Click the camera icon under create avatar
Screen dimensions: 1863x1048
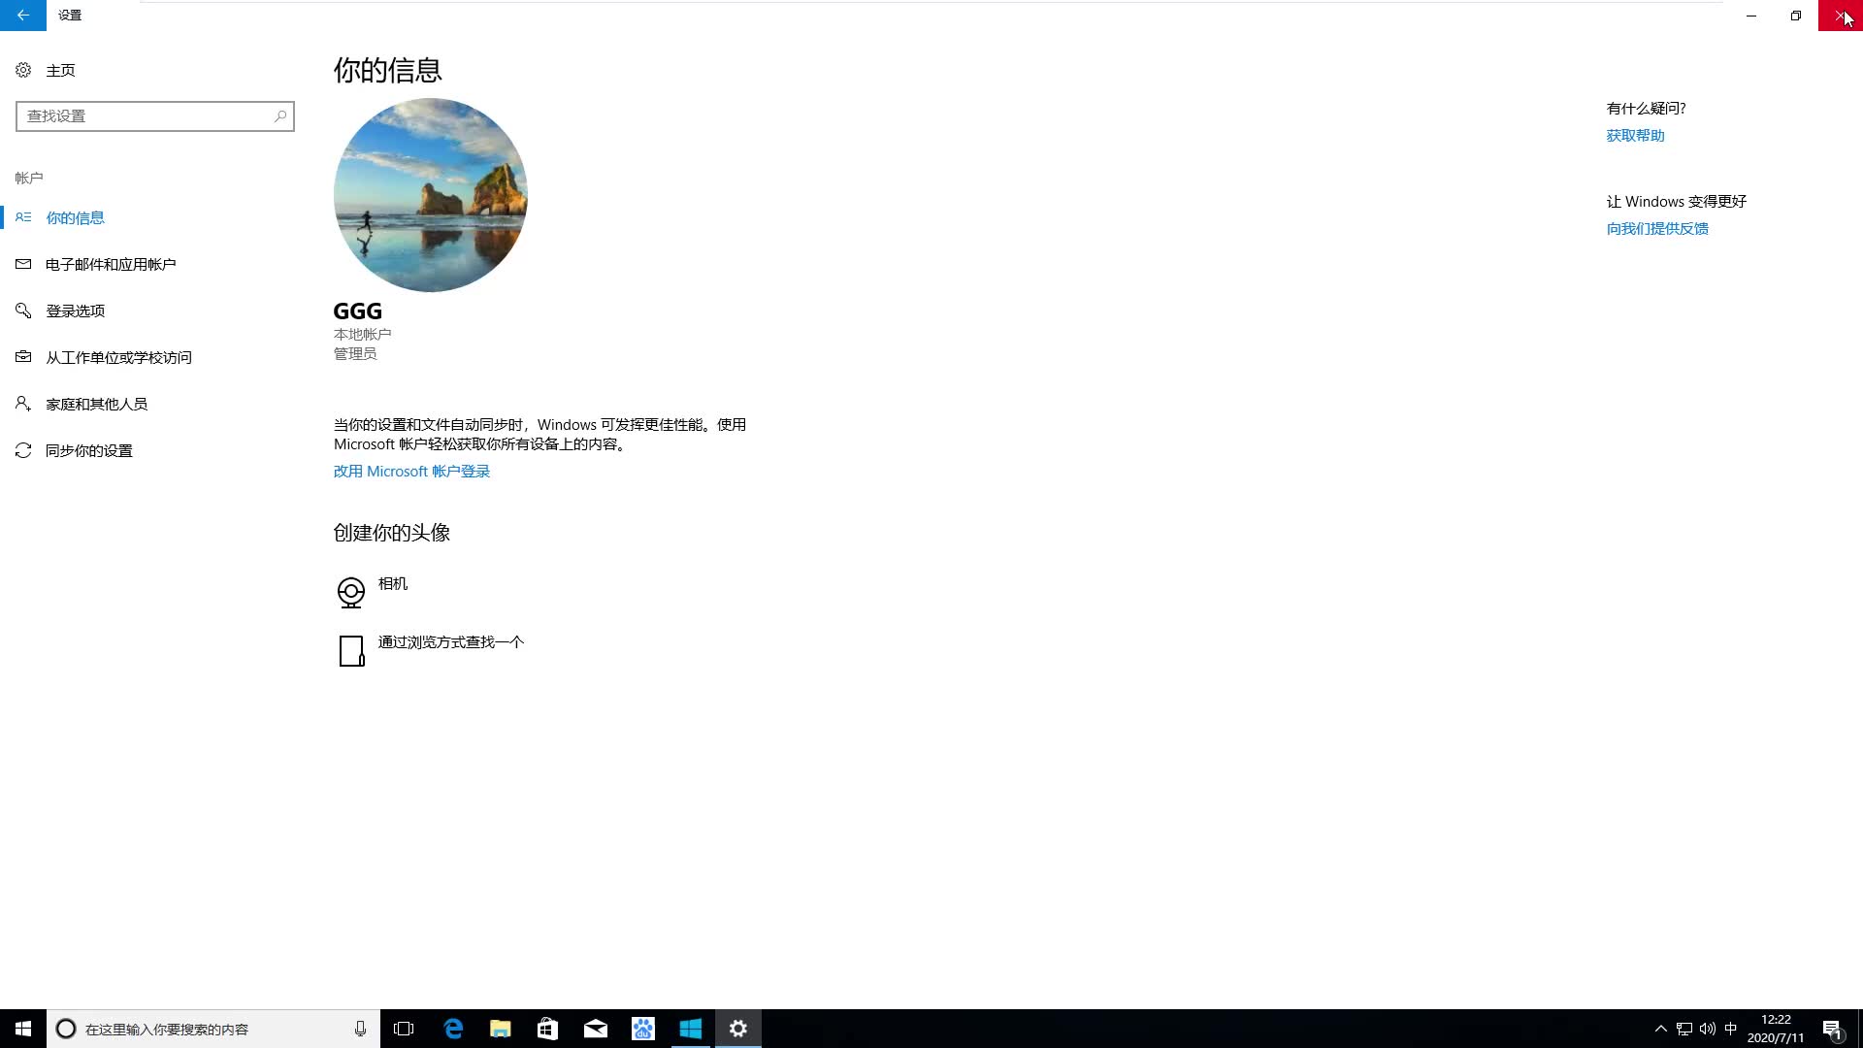pos(350,592)
